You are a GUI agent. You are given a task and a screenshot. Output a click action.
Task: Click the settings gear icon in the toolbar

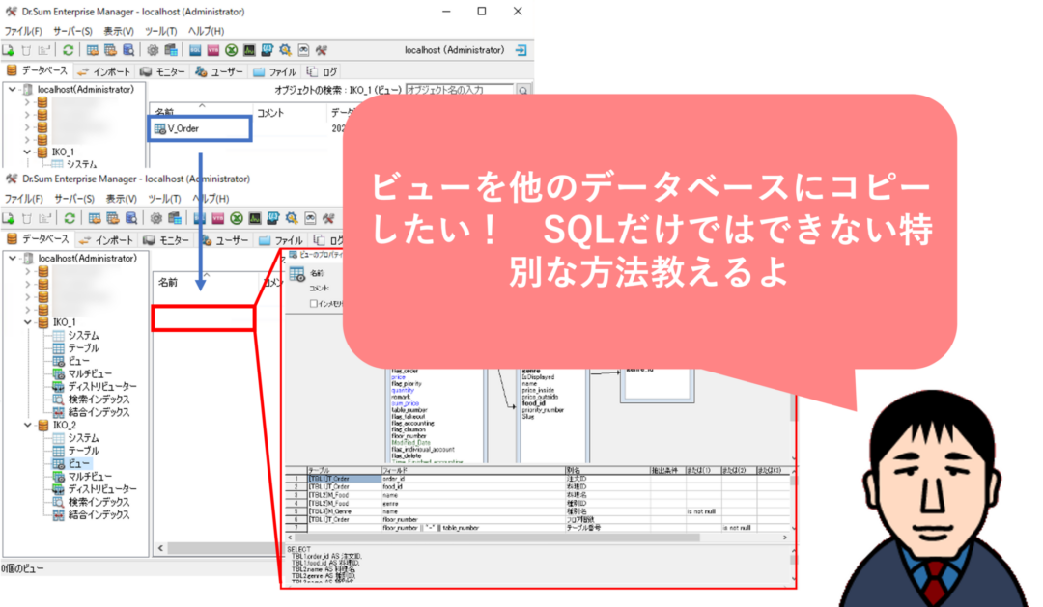[152, 48]
